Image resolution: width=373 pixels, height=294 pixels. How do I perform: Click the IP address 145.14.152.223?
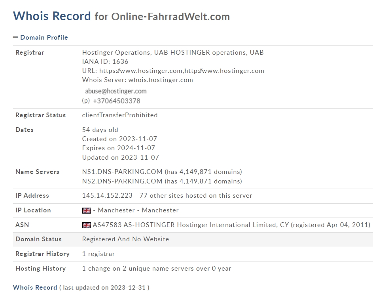tap(107, 196)
